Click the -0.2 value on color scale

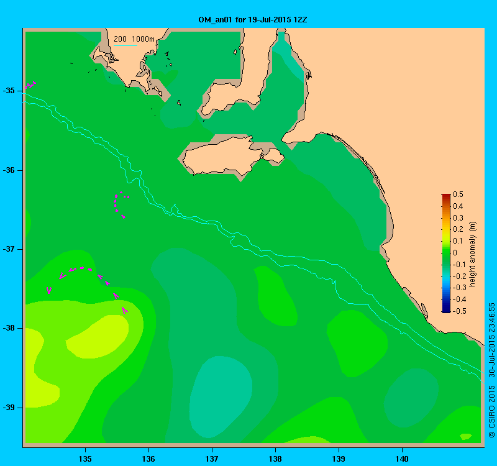tap(459, 276)
